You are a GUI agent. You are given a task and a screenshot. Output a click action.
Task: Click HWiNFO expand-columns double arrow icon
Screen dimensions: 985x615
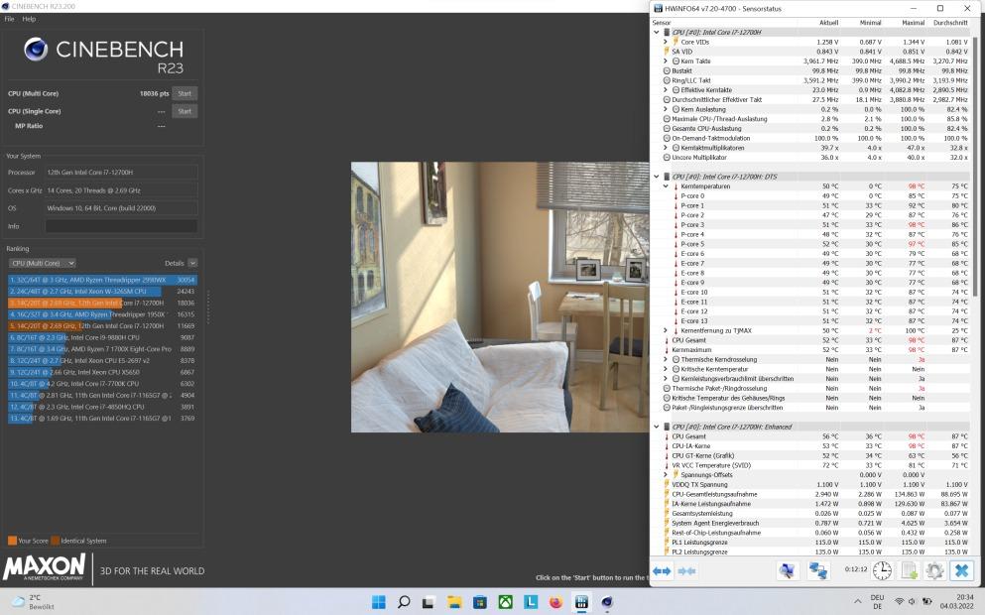(662, 571)
